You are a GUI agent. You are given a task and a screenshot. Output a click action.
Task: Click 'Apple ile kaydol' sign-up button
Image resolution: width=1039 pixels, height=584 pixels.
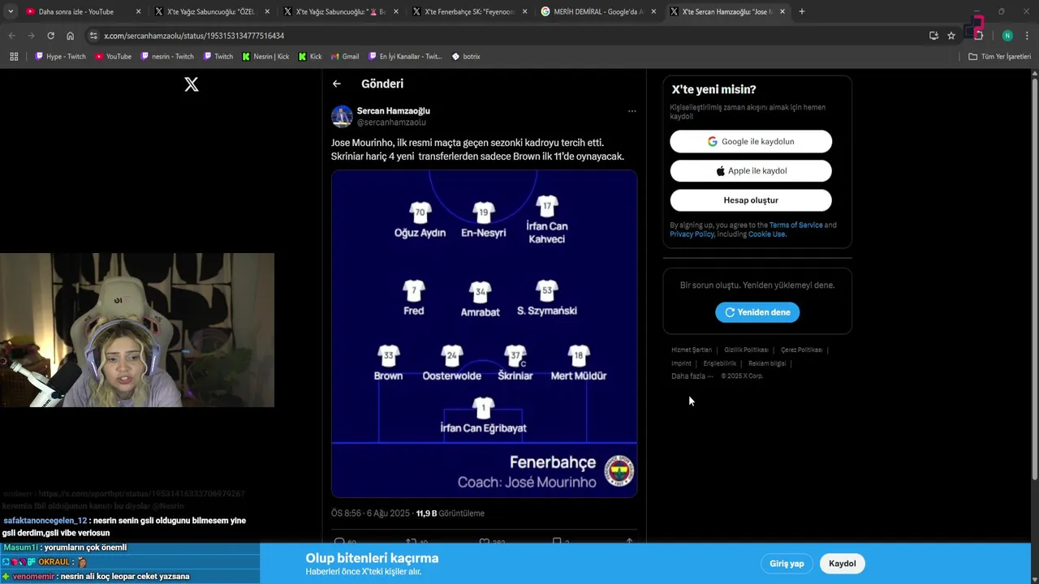tap(751, 170)
